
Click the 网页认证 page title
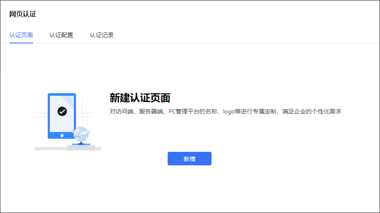pos(23,14)
